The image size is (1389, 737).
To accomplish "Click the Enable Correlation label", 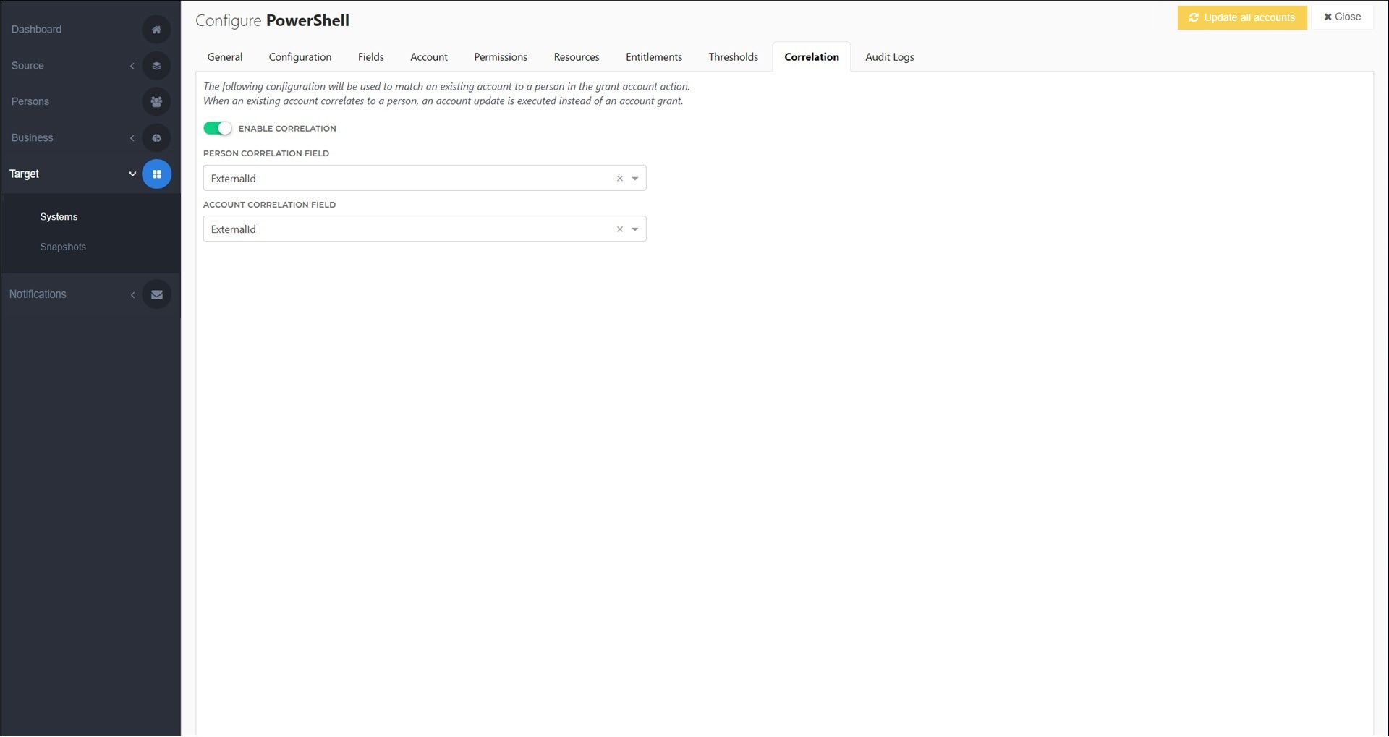I will point(287,129).
